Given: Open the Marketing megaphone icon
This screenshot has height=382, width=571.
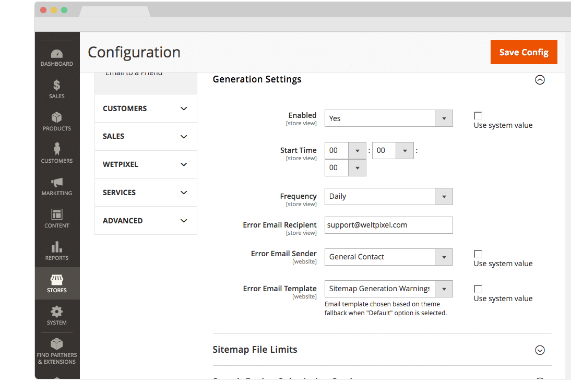Looking at the screenshot, I should (x=57, y=183).
